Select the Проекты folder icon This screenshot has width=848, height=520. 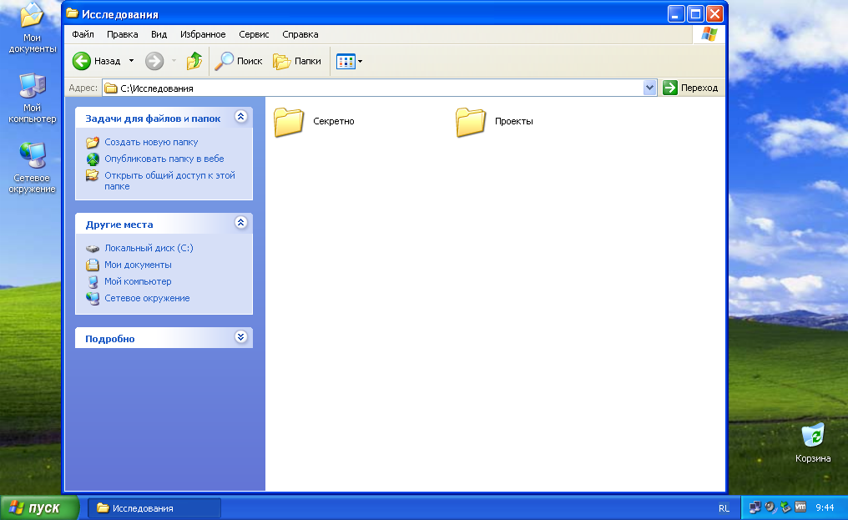[471, 122]
